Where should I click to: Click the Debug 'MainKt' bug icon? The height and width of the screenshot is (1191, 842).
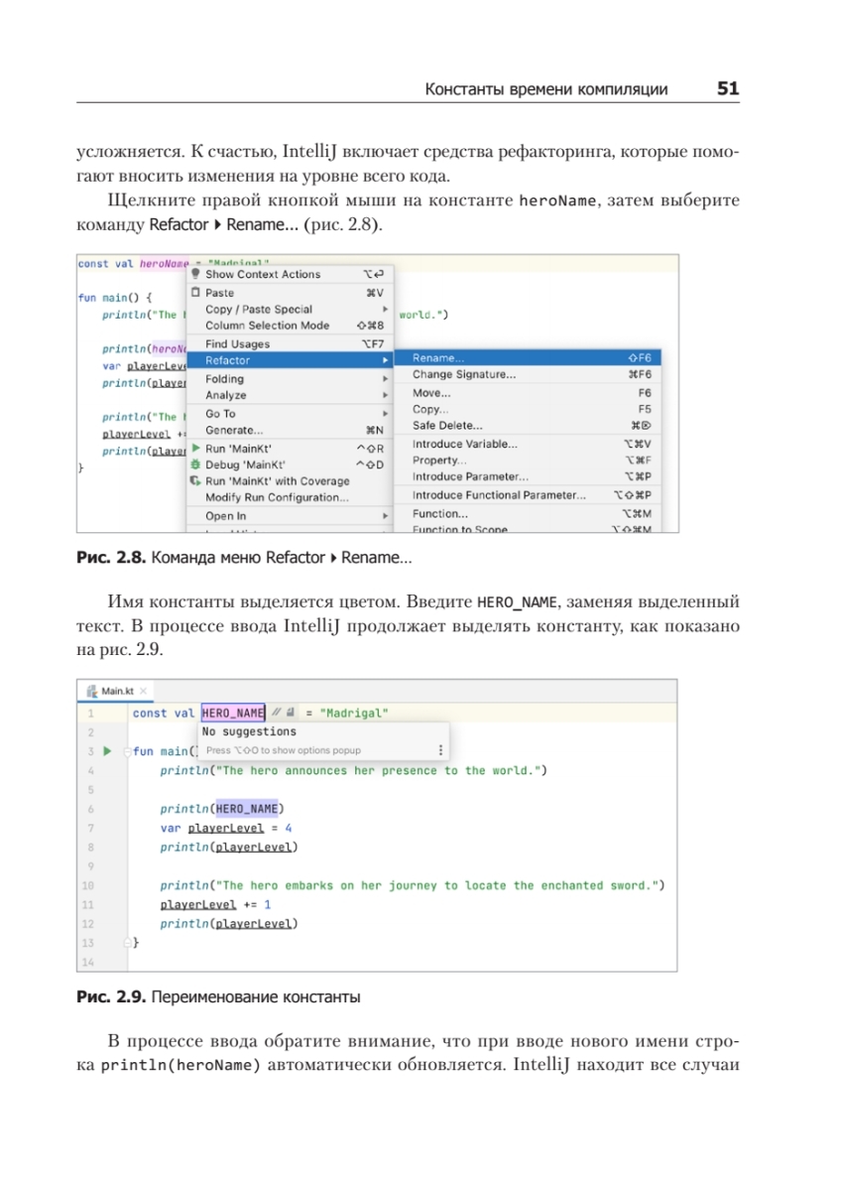196,464
